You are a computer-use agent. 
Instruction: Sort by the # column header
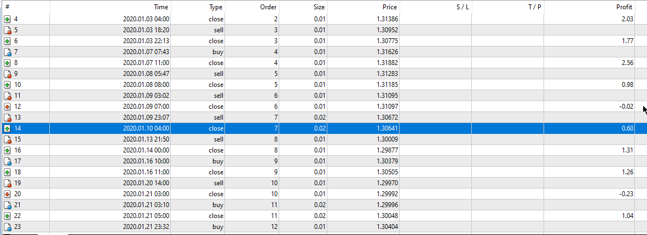tap(25, 7)
